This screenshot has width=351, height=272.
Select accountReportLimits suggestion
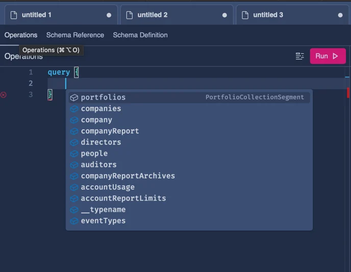coord(189,198)
